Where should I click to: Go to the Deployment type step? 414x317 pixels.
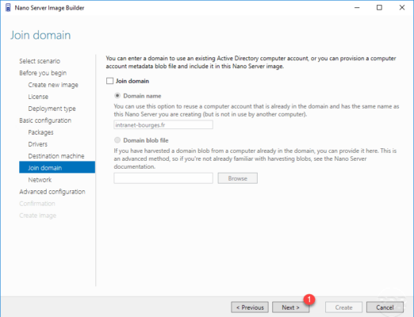52,109
